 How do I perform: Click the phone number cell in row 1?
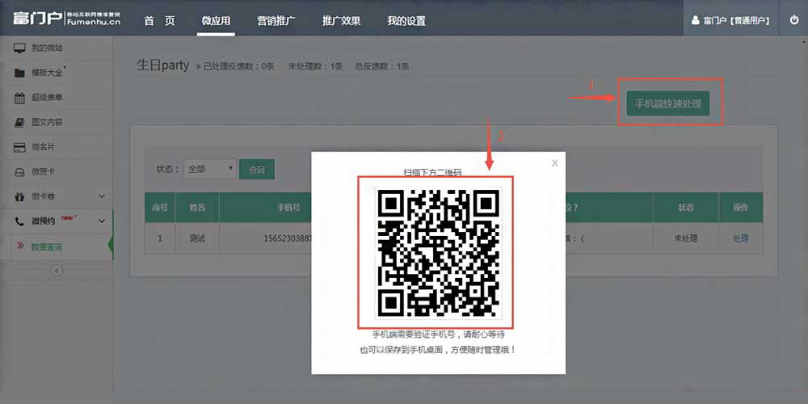click(288, 238)
